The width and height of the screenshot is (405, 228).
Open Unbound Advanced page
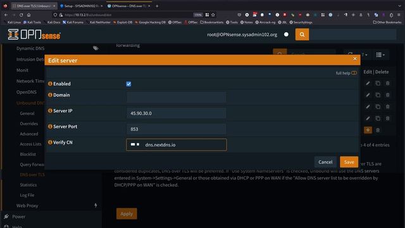[28, 134]
